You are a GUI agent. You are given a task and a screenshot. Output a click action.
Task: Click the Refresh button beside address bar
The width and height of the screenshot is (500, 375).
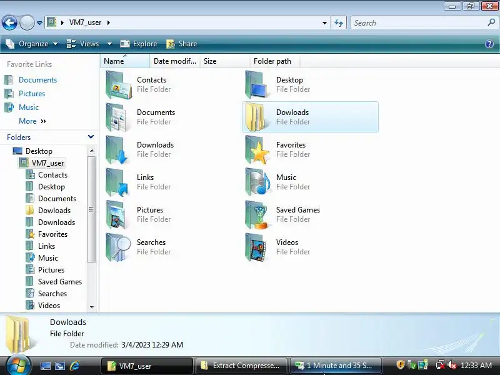pyautogui.click(x=339, y=23)
